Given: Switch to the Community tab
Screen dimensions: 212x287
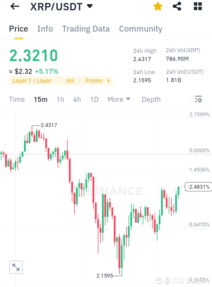Looking at the screenshot, I should point(141,29).
